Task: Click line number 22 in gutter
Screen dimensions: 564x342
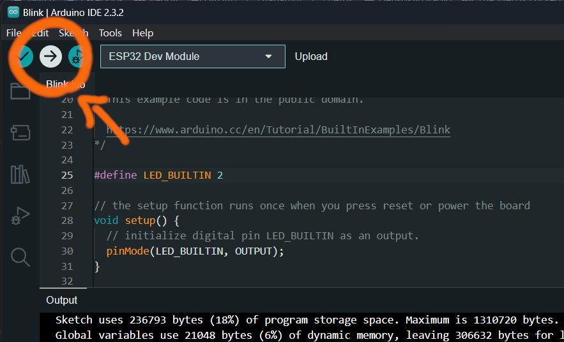Action: (x=67, y=130)
